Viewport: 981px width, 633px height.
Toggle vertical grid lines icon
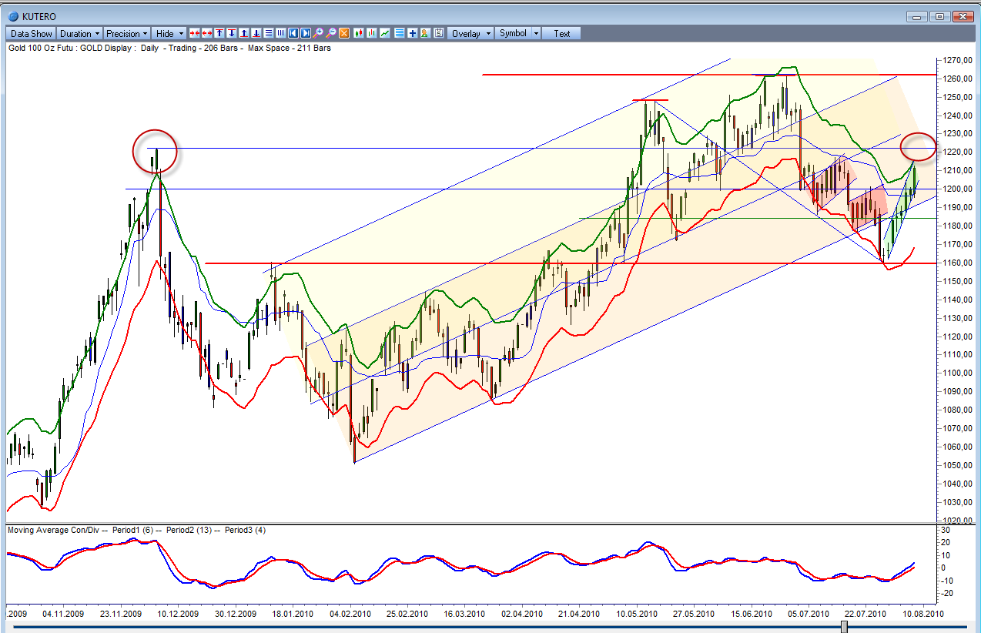281,33
